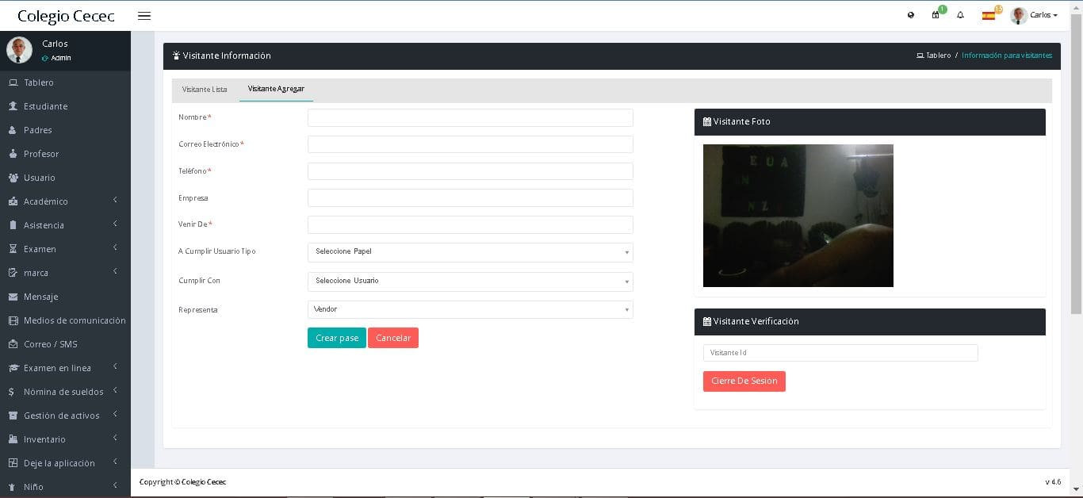The height and width of the screenshot is (498, 1083).
Task: Click the Mensaje envelope icon
Action: point(13,297)
